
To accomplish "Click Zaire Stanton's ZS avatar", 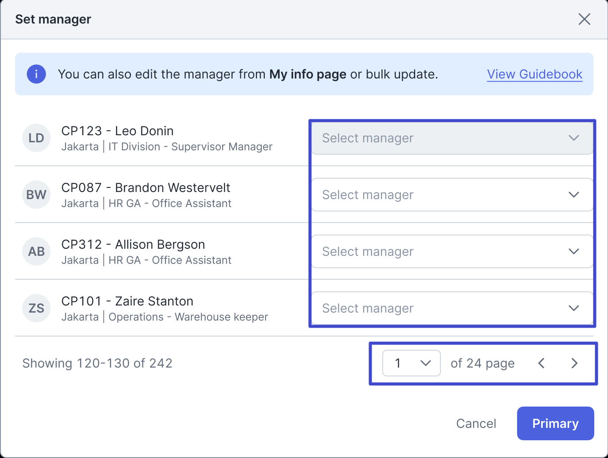I will (36, 308).
